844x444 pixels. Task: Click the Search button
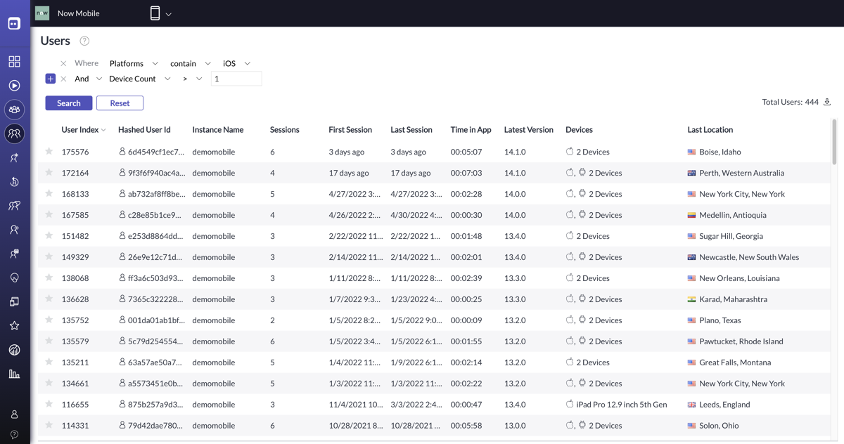[69, 103]
